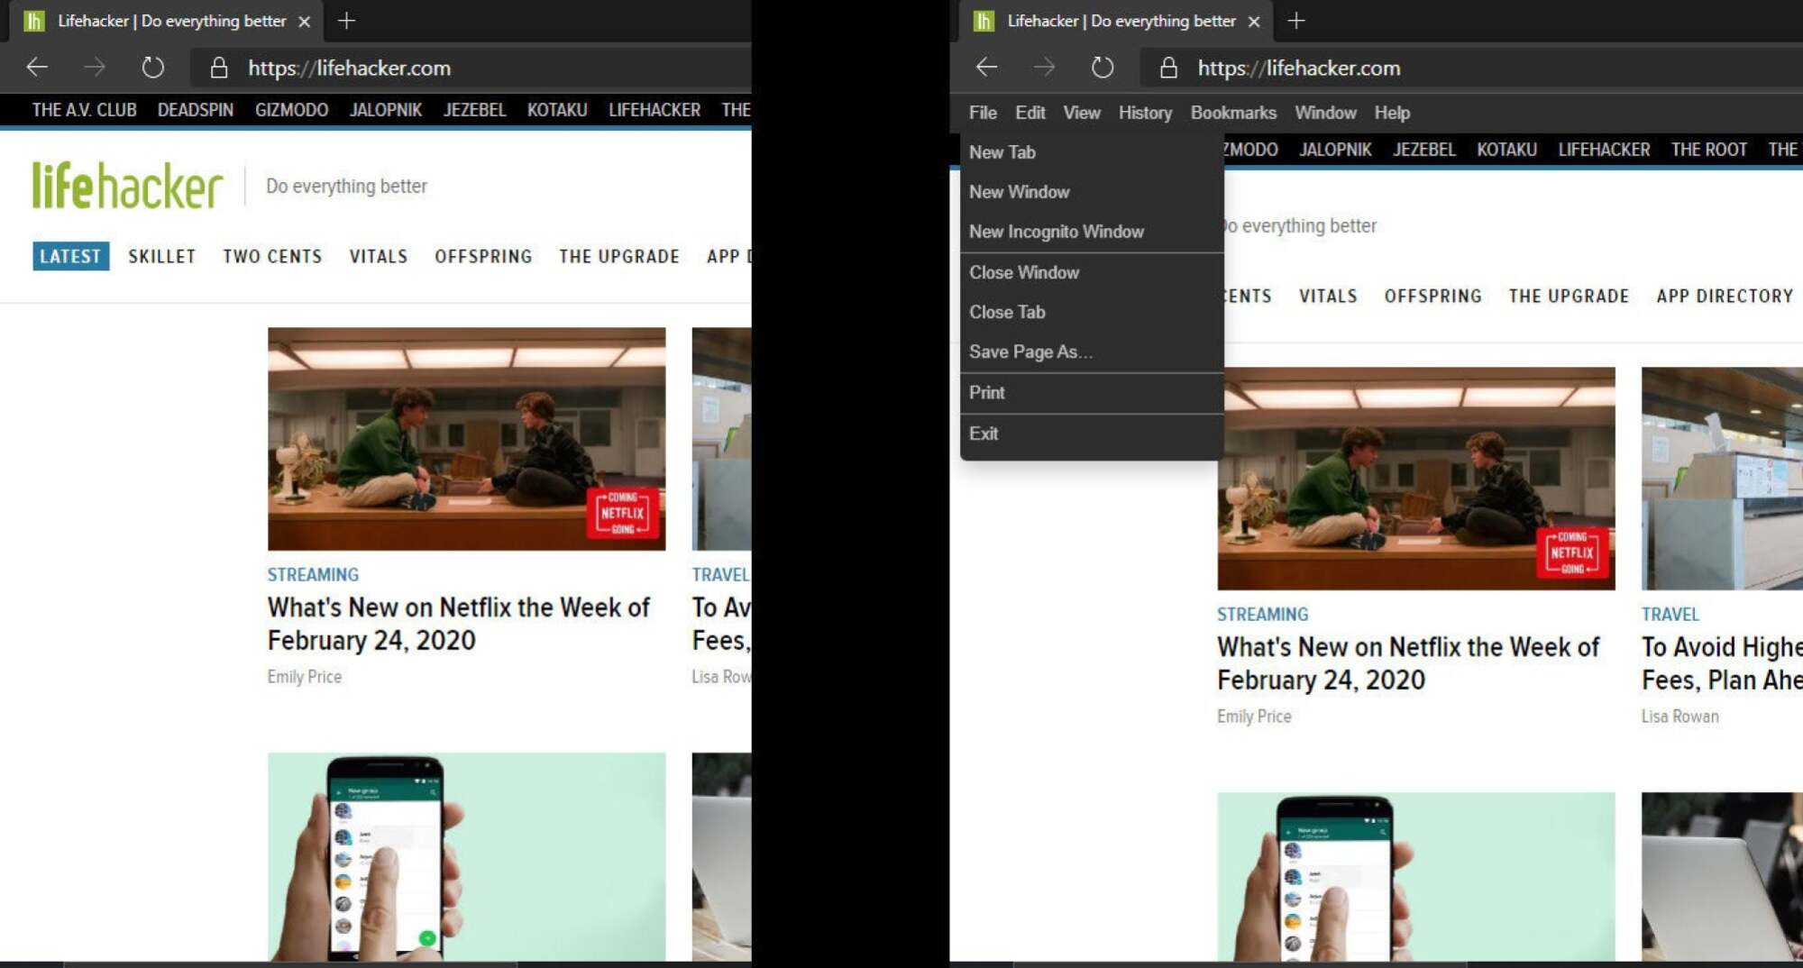
Task: Select VITALS section in right window
Action: pos(1327,296)
